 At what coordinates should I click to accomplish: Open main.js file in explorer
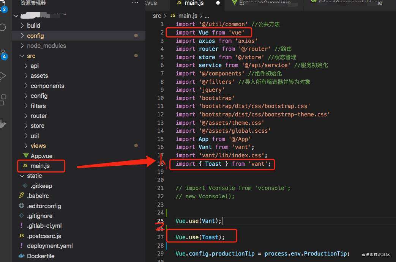click(x=40, y=166)
